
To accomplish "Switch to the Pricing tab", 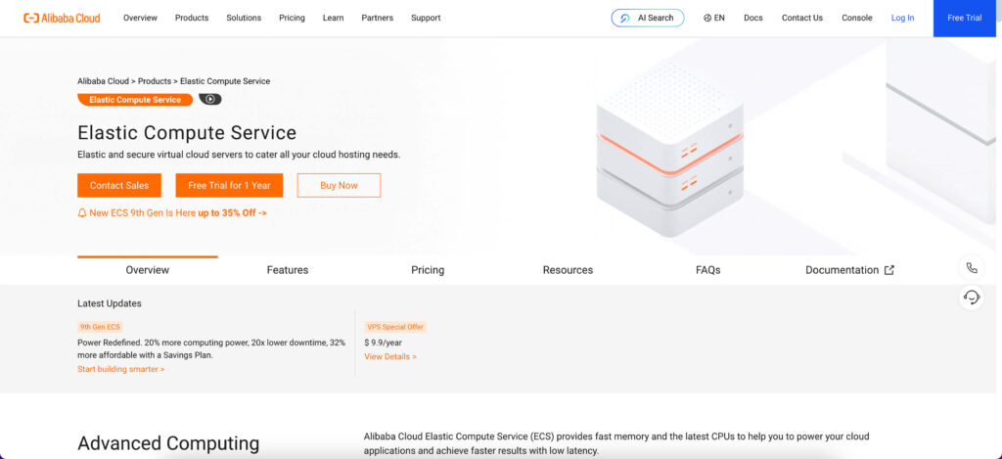I will (428, 270).
